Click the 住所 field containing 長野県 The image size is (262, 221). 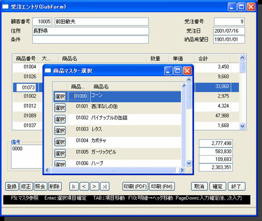90,31
